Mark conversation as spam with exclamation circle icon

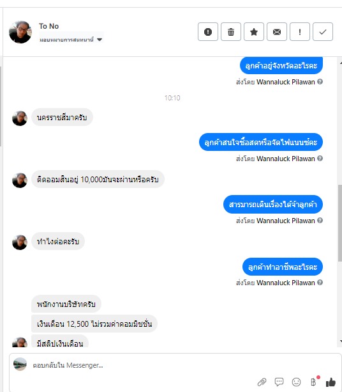tap(208, 32)
